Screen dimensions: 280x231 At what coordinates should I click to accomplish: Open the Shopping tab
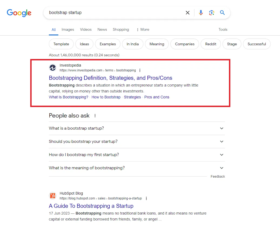(121, 30)
